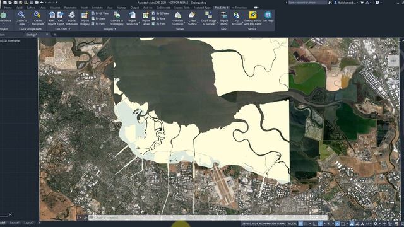Viewport: 404px width, 227px height.
Task: Expand the KML/KMZ panel arrow
Action: [x=69, y=29]
